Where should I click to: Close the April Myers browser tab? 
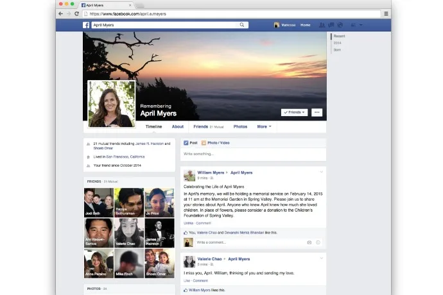(x=130, y=5)
